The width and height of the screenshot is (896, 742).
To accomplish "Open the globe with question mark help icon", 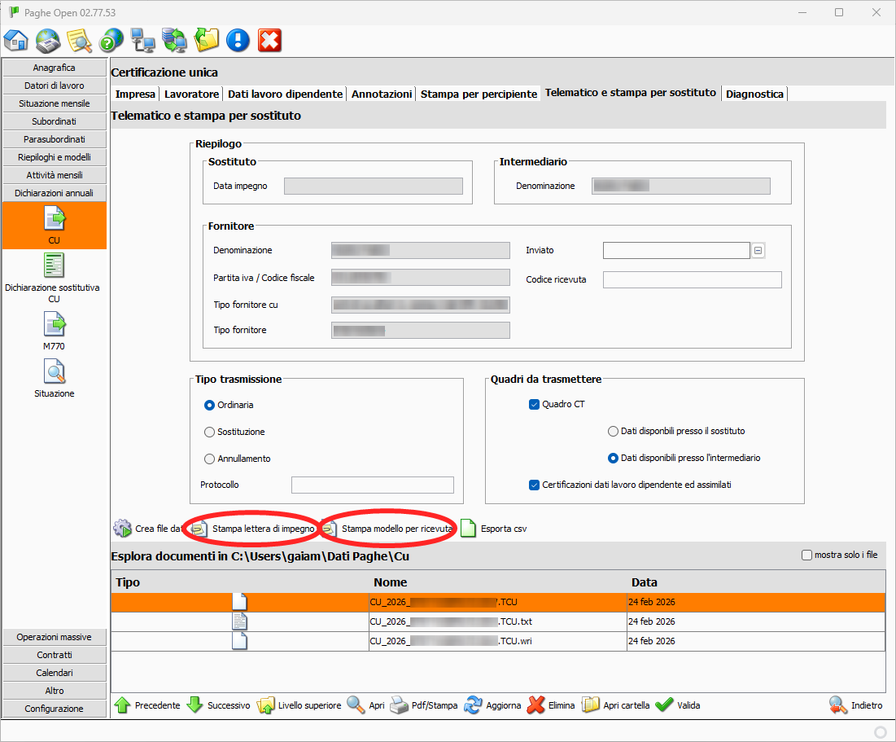I will pos(111,40).
